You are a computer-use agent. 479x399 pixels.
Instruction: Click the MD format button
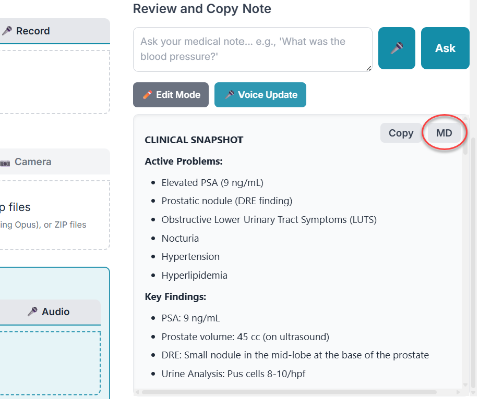pos(444,133)
